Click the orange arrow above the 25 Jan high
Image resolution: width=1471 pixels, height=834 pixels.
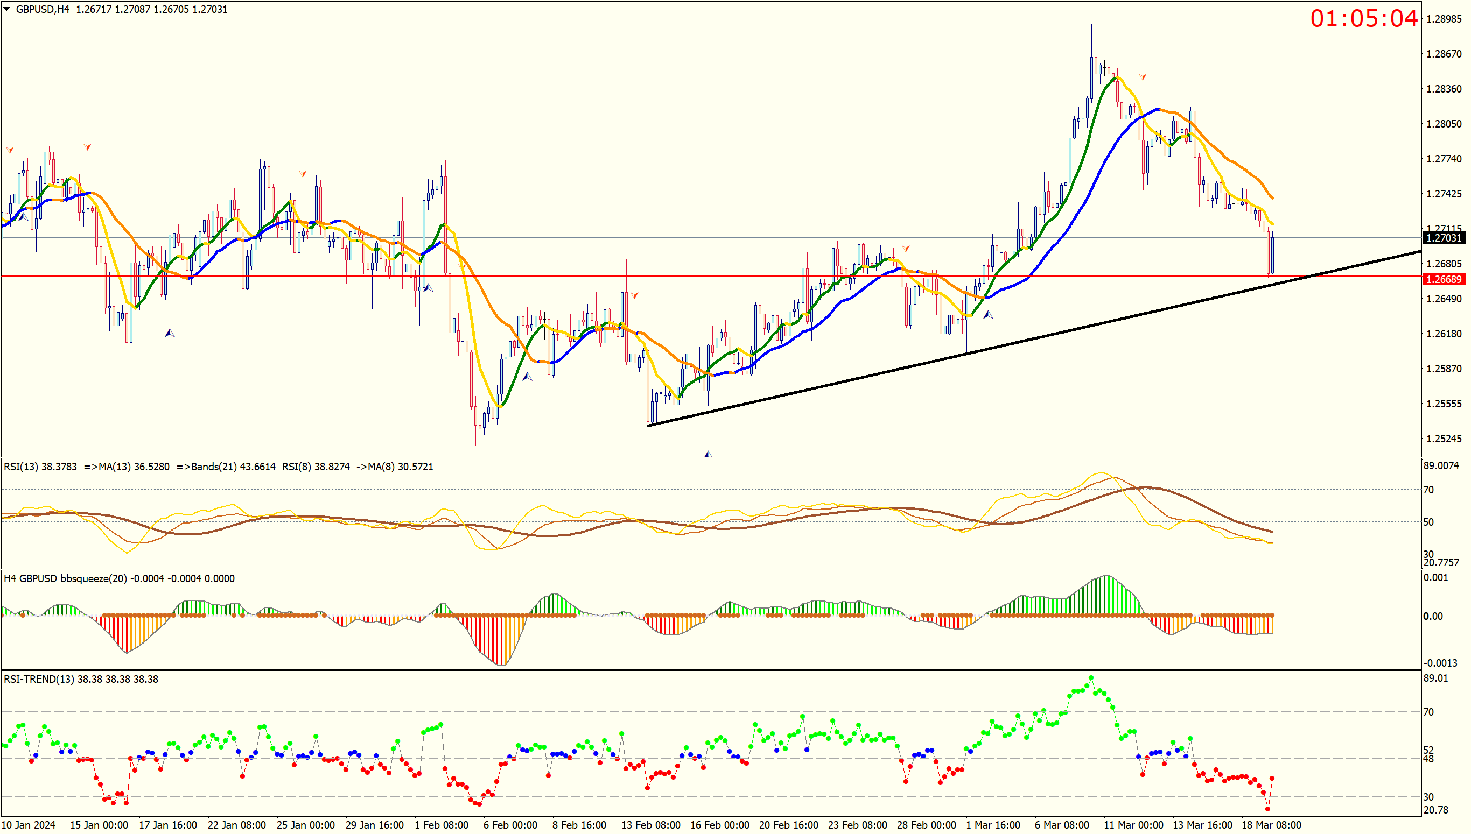click(303, 174)
